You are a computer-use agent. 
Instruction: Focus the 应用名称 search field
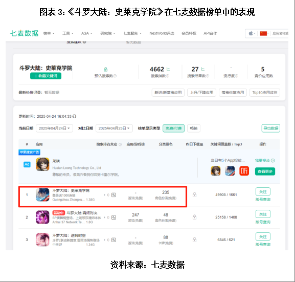280,34
